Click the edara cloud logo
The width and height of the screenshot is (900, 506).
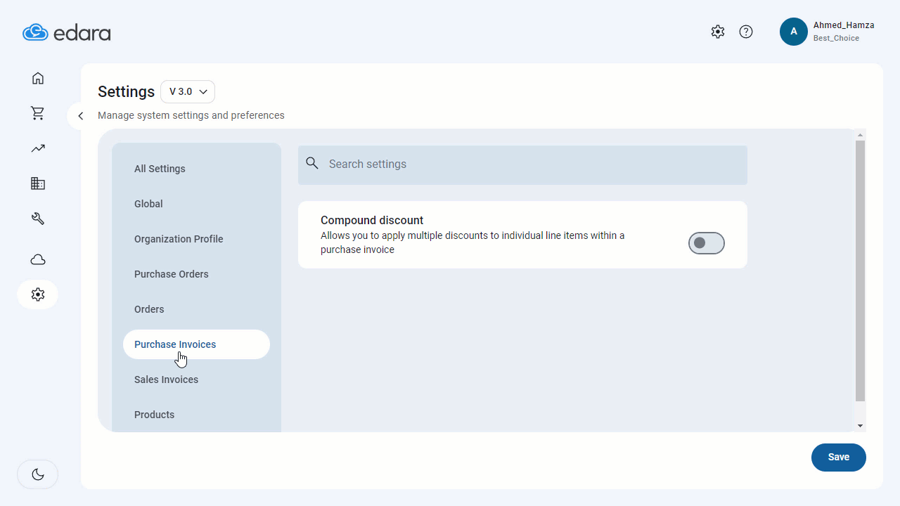(x=66, y=32)
